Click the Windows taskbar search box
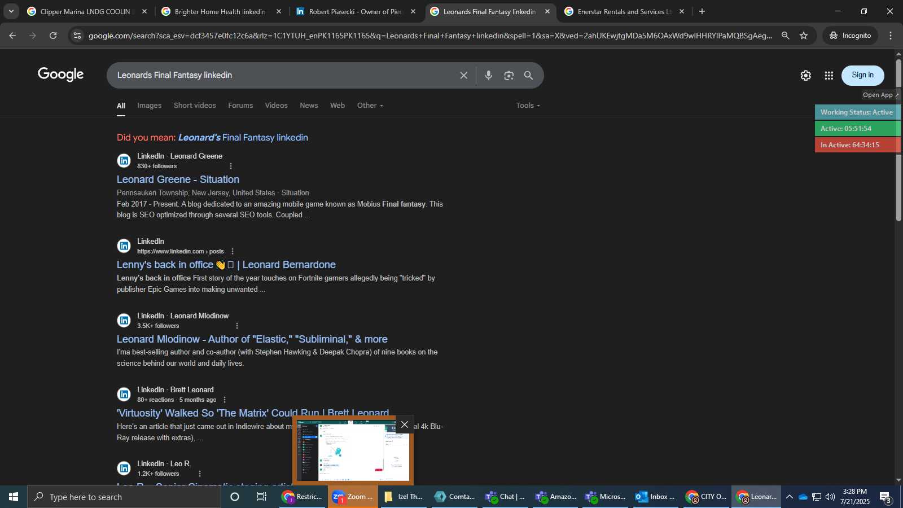Screen dimensions: 903x508 click(x=124, y=497)
